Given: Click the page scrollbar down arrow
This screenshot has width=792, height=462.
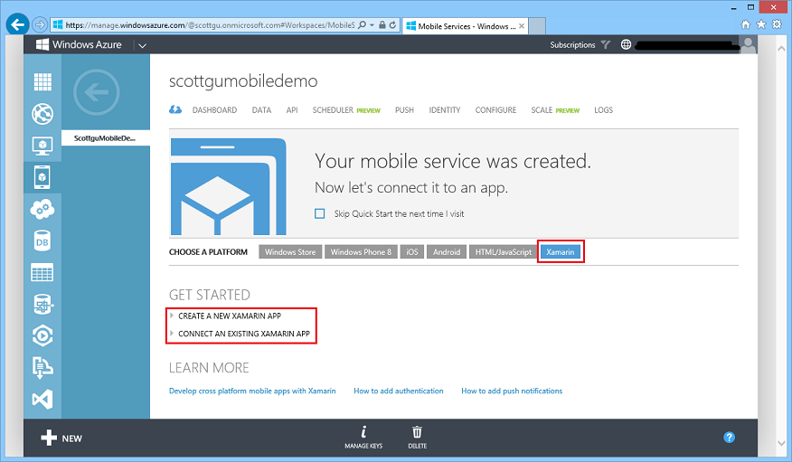Looking at the screenshot, I should 781,443.
